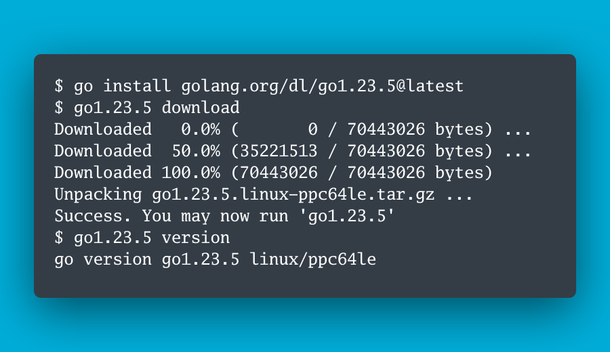Click the lone '0' byte count on the first progress line
Image resolution: width=610 pixels, height=352 pixels.
(313, 129)
